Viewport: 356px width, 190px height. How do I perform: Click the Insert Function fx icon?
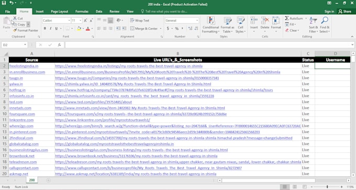click(59, 45)
